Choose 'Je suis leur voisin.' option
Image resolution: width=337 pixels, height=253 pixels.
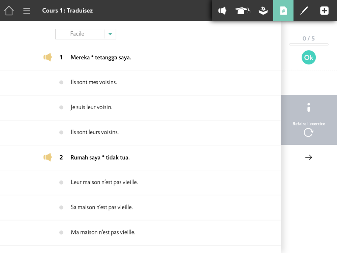pyautogui.click(x=91, y=107)
